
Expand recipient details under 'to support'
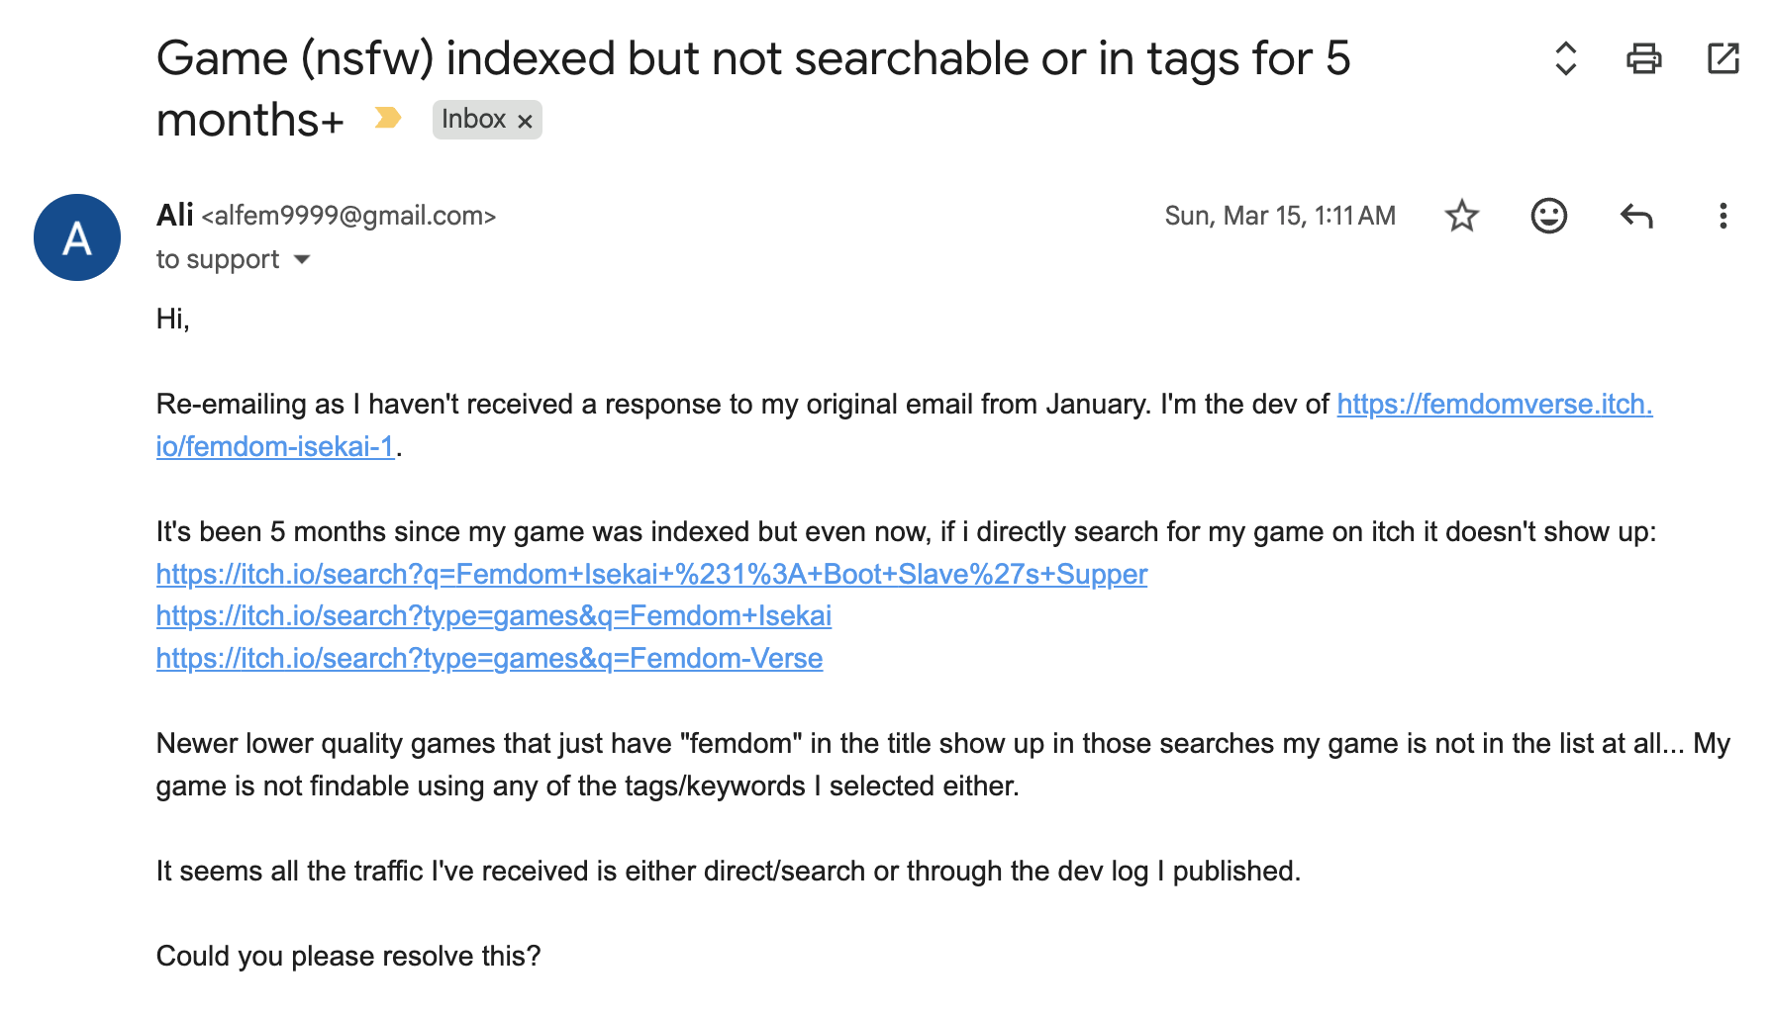coord(303,259)
